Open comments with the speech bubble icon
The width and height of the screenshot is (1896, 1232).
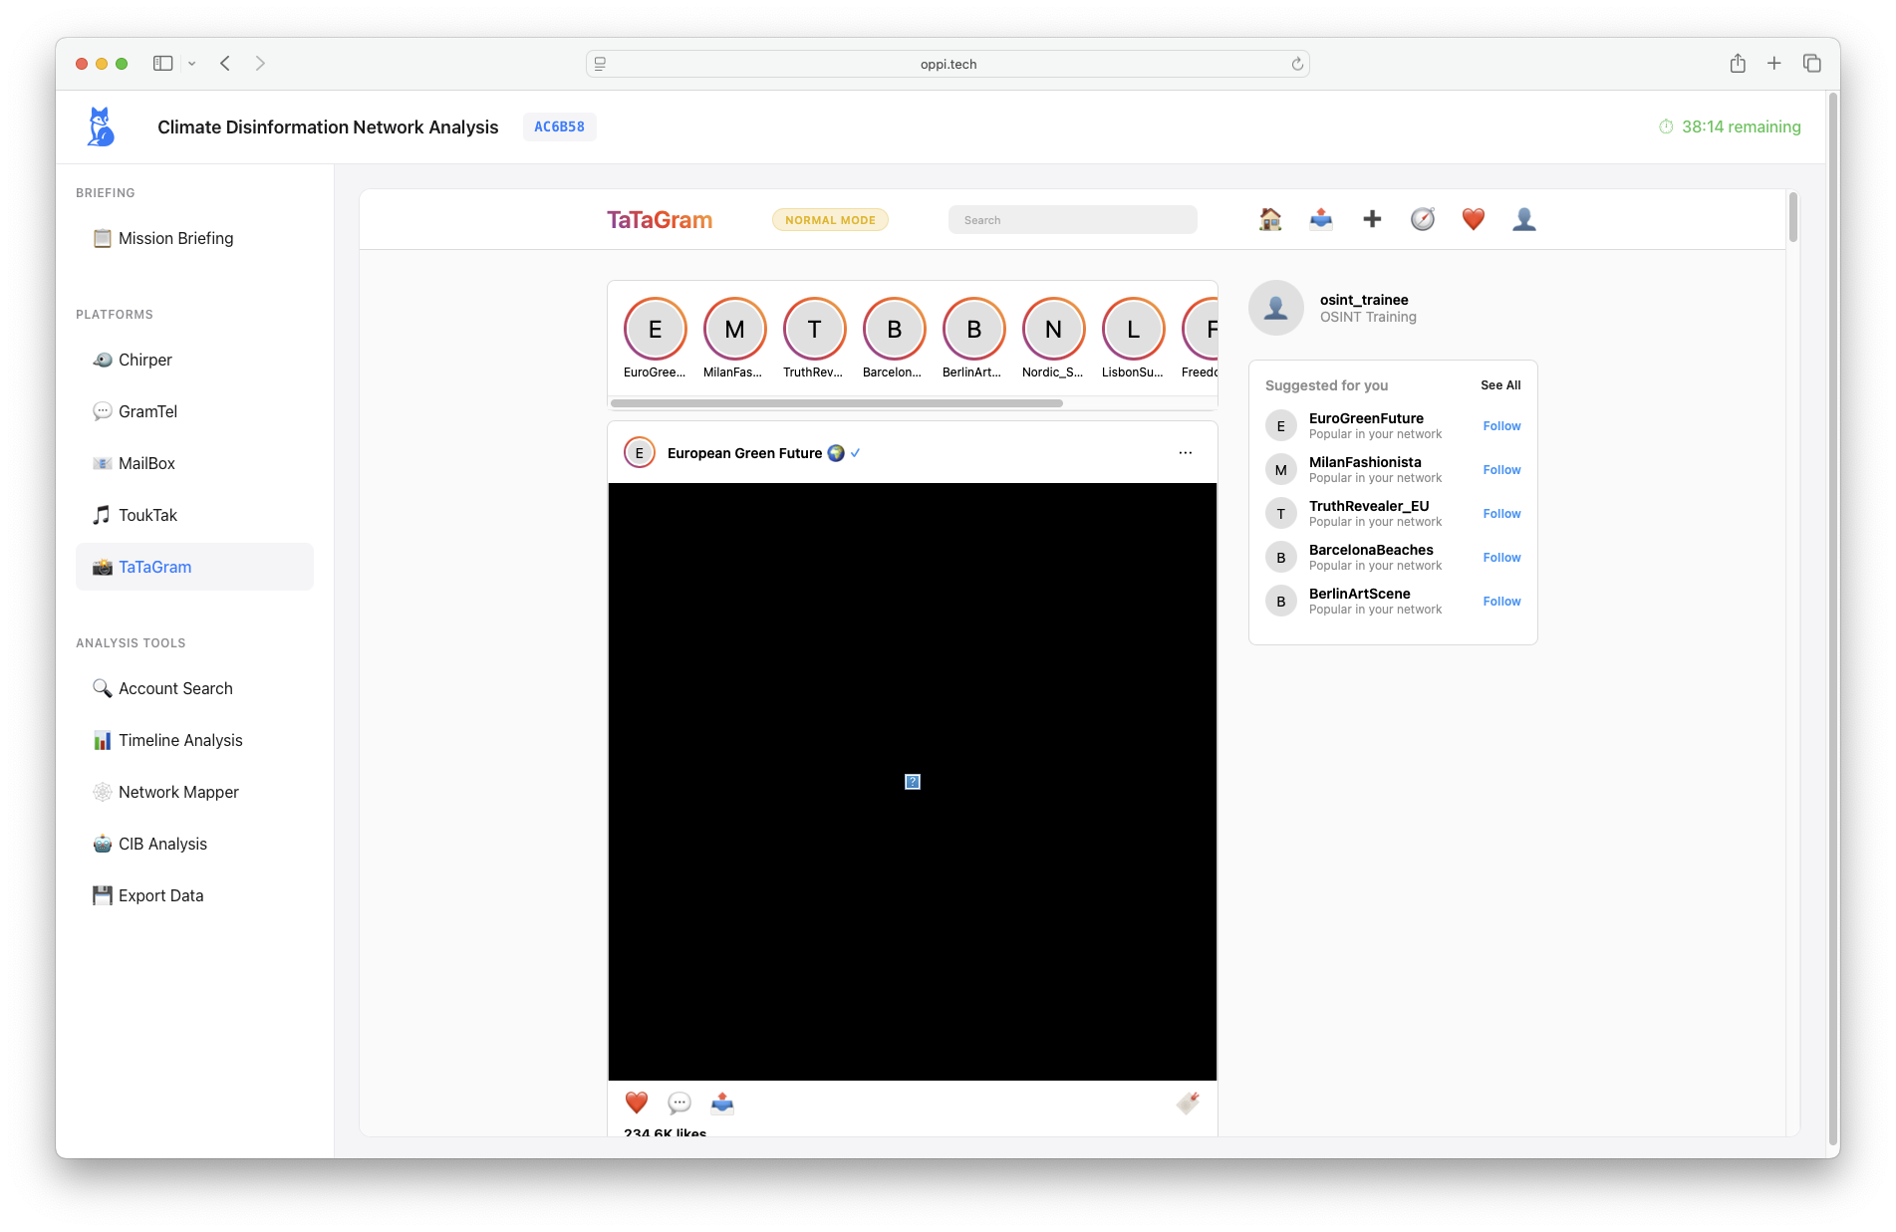(679, 1103)
